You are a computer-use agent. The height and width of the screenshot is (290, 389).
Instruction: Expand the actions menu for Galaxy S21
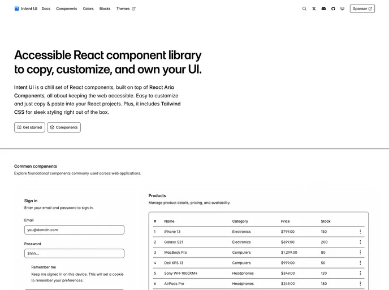[x=360, y=242]
